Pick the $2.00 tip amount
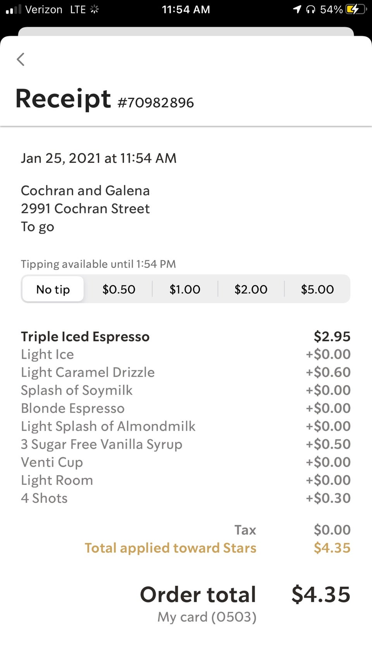 tap(251, 289)
